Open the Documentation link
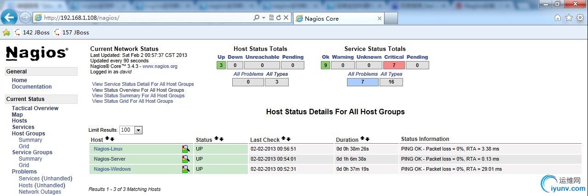The image size is (588, 196). (32, 87)
